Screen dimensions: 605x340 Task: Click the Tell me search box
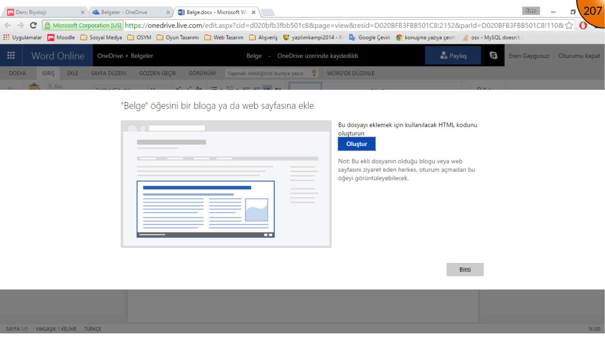(271, 73)
